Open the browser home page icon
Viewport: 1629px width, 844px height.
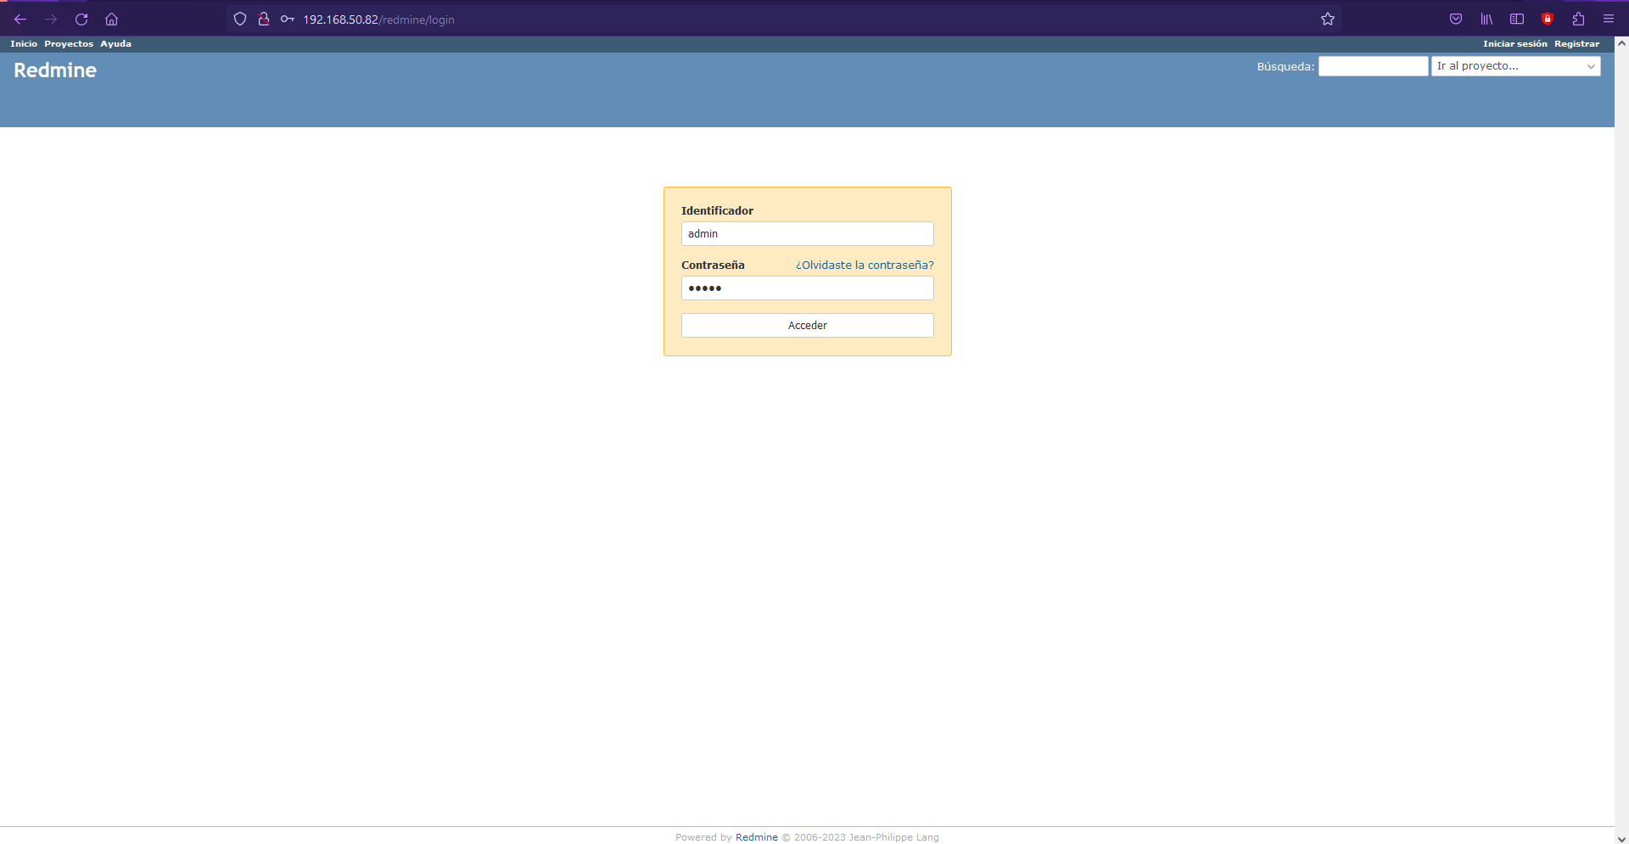pyautogui.click(x=111, y=19)
